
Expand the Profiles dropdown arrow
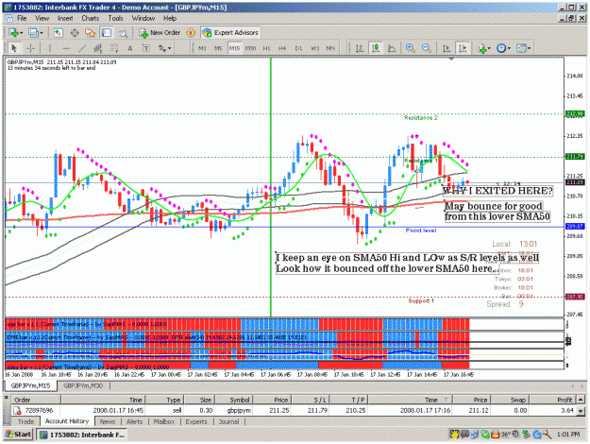click(42, 33)
